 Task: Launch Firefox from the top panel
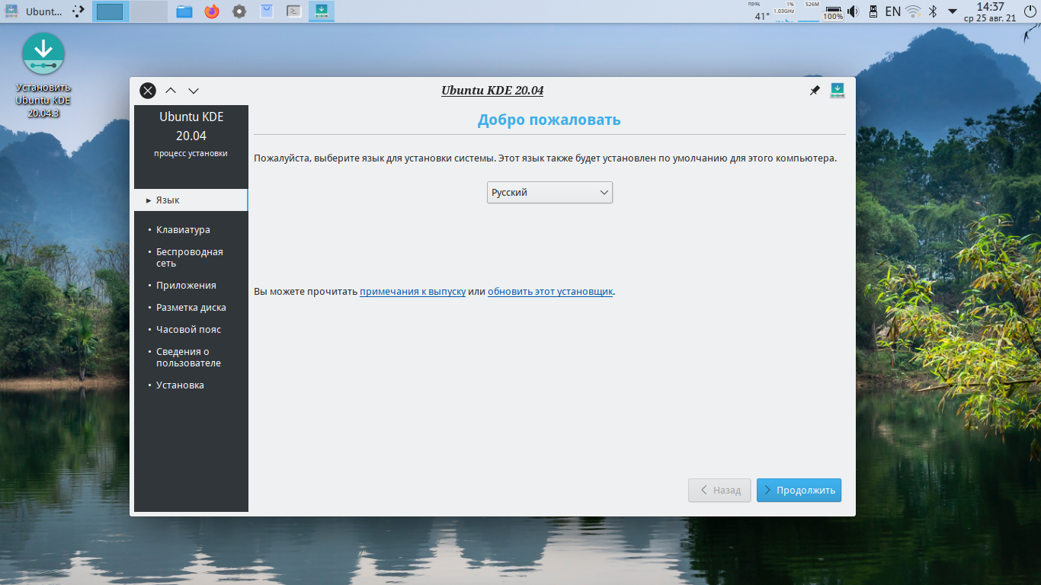coord(212,11)
